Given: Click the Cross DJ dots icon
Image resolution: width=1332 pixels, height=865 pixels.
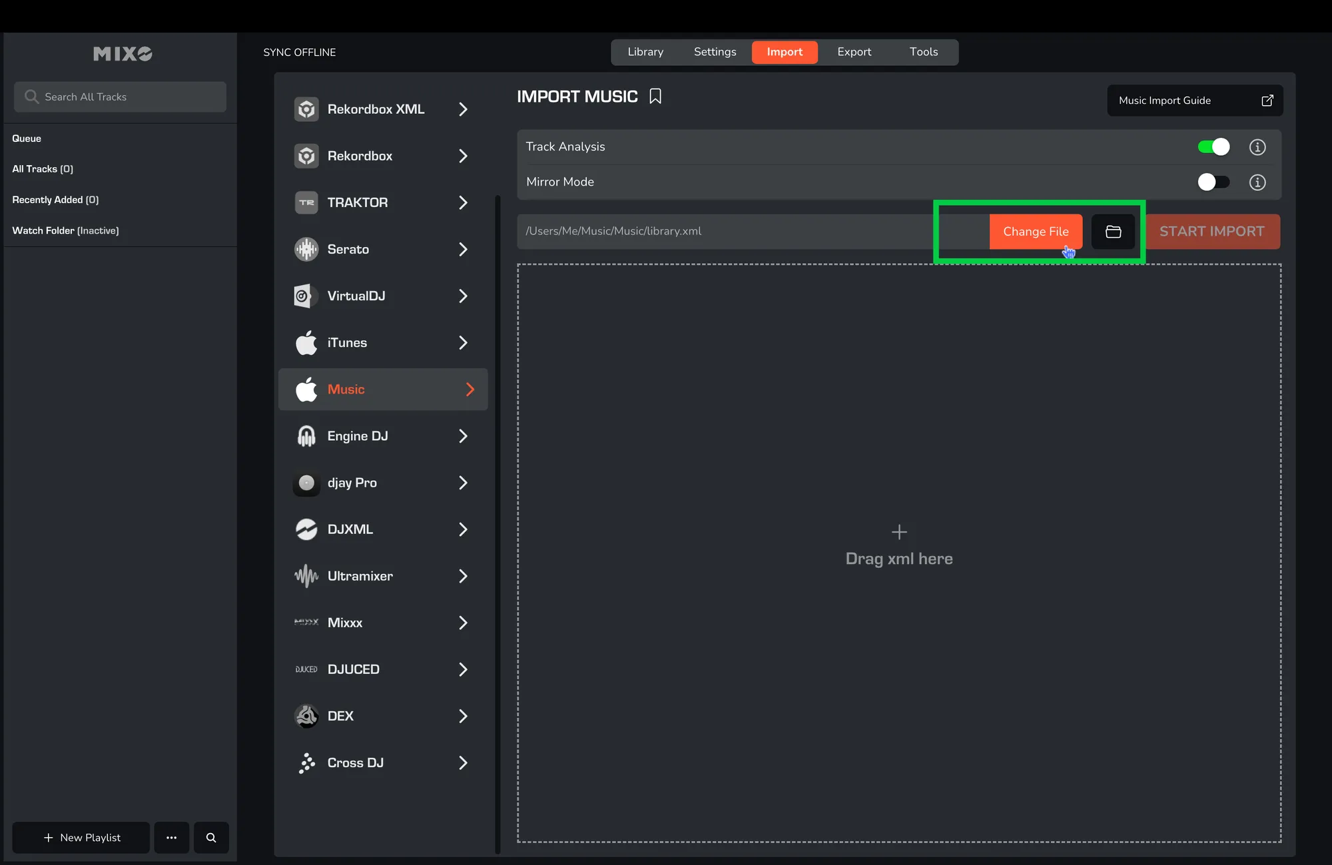Looking at the screenshot, I should tap(306, 763).
